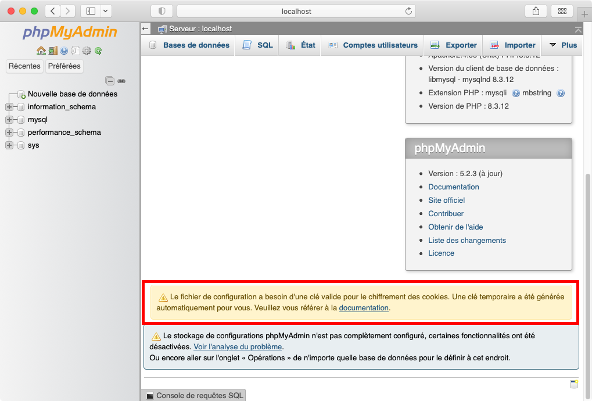Click the Récentes button
The image size is (592, 401).
(24, 66)
